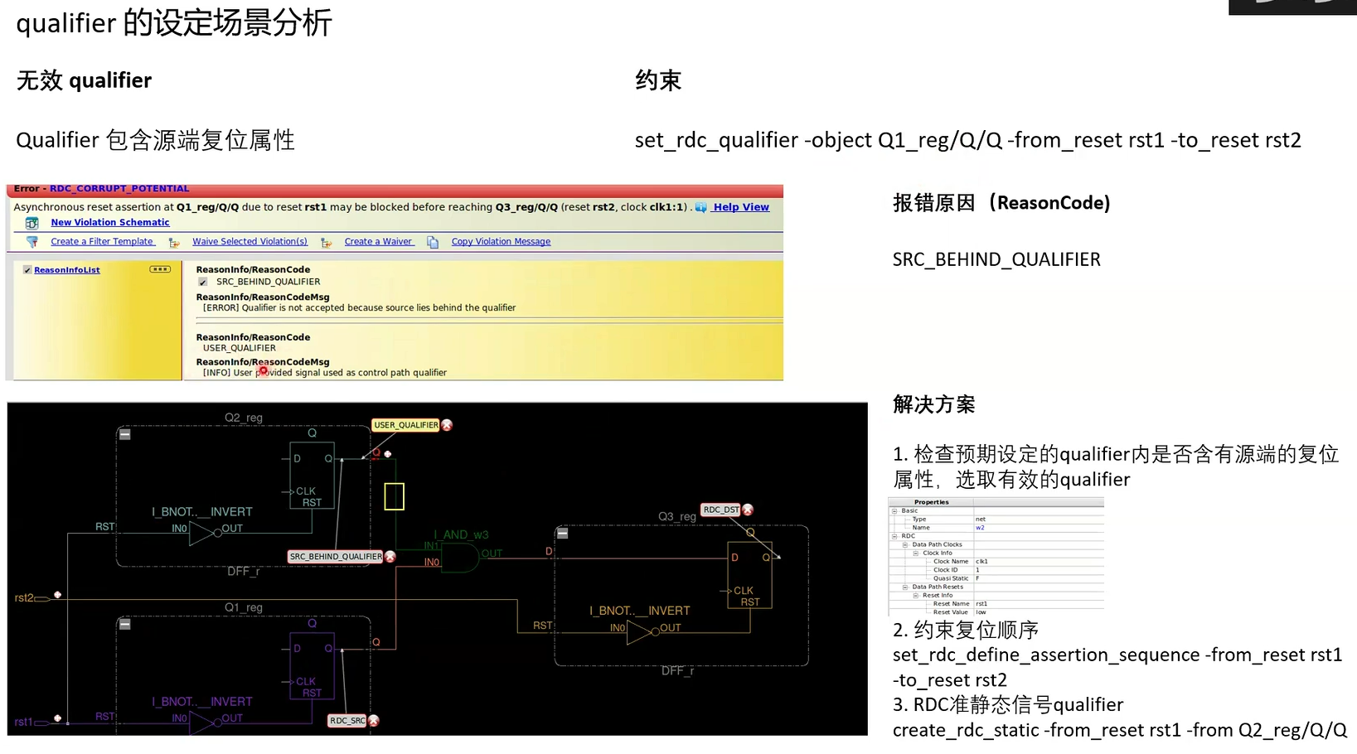
Task: Click the Q2_reg block name label
Action: [x=244, y=418]
